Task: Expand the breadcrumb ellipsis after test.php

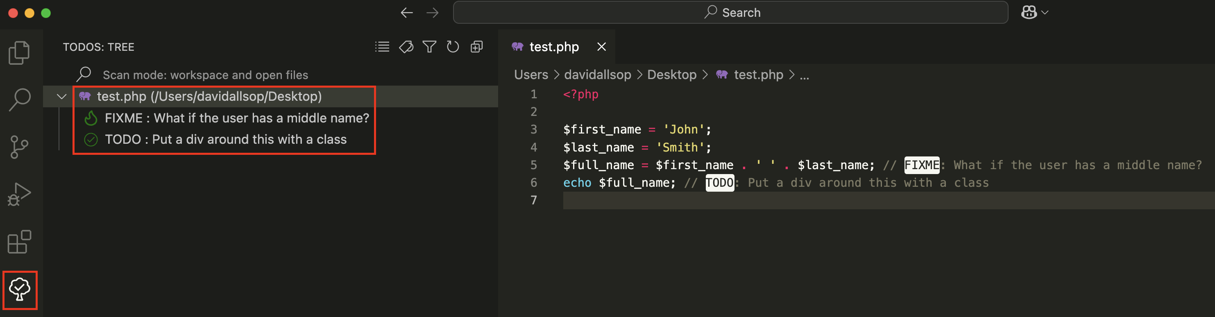Action: pos(805,75)
